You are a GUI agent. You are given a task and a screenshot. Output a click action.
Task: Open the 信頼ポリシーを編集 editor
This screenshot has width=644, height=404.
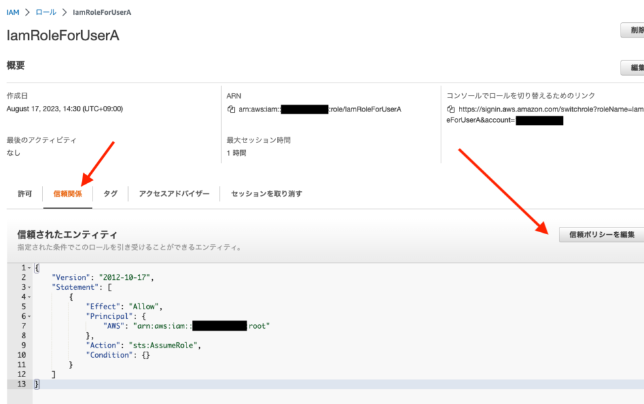click(600, 235)
